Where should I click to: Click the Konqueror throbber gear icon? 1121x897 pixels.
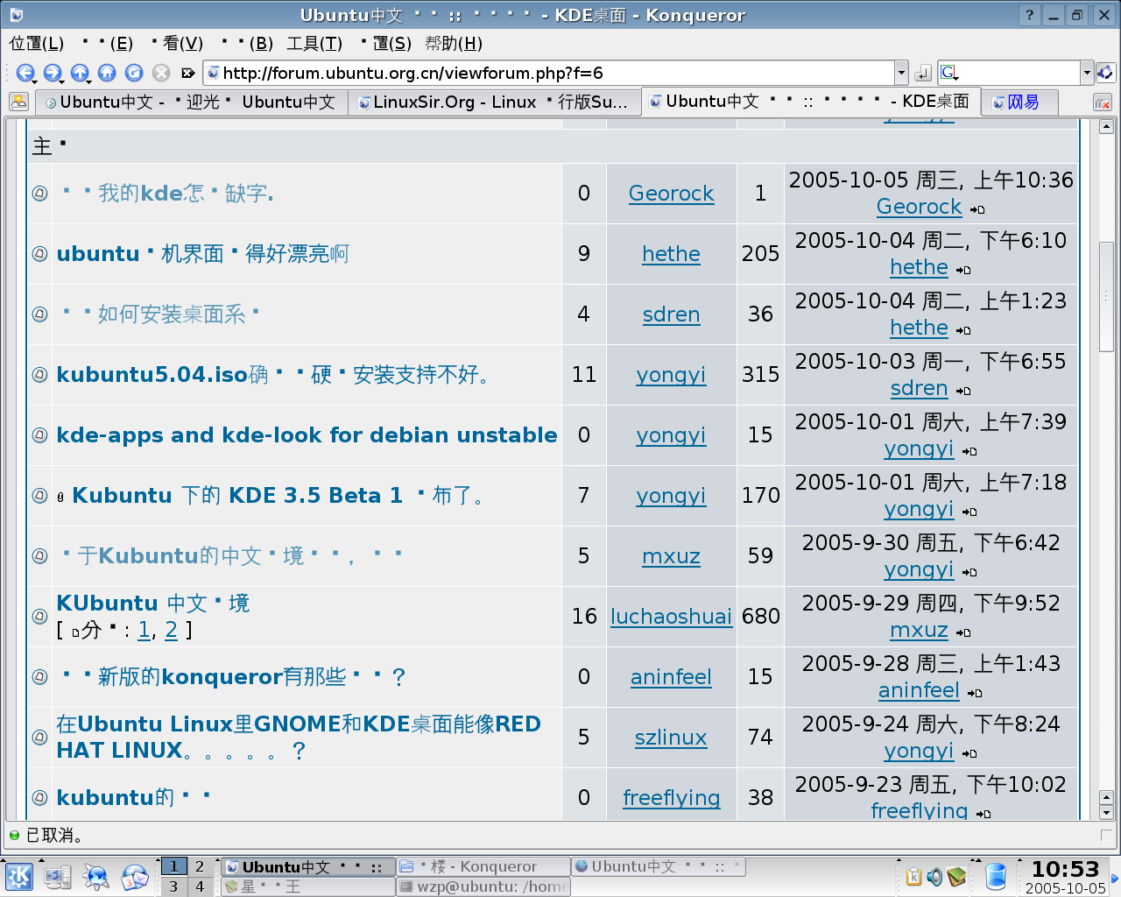1105,73
